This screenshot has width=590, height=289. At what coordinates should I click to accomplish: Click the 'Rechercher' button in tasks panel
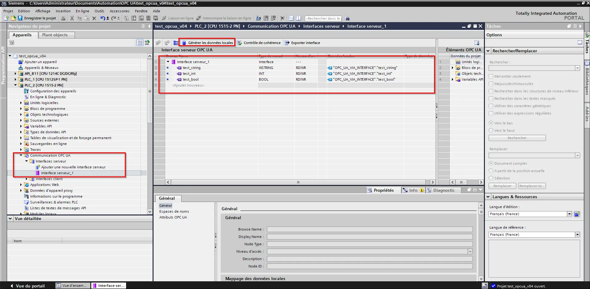pyautogui.click(x=517, y=138)
